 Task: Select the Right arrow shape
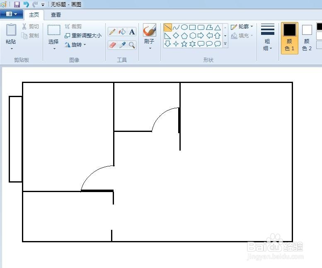pyautogui.click(x=201, y=36)
